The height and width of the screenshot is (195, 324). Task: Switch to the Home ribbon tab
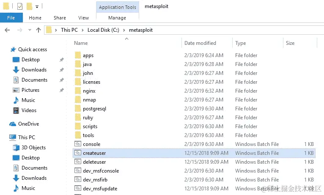click(35, 18)
